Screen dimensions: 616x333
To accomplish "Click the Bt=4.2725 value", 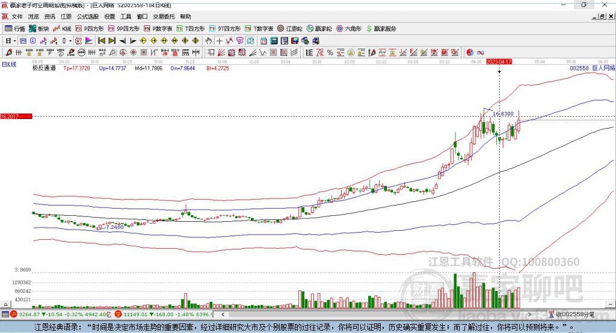I will 218,68.
